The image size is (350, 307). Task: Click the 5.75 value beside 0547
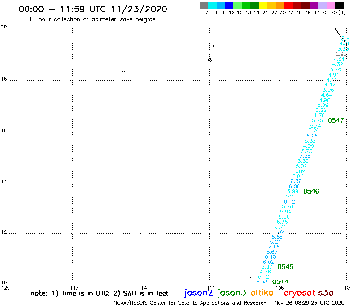tap(317, 120)
